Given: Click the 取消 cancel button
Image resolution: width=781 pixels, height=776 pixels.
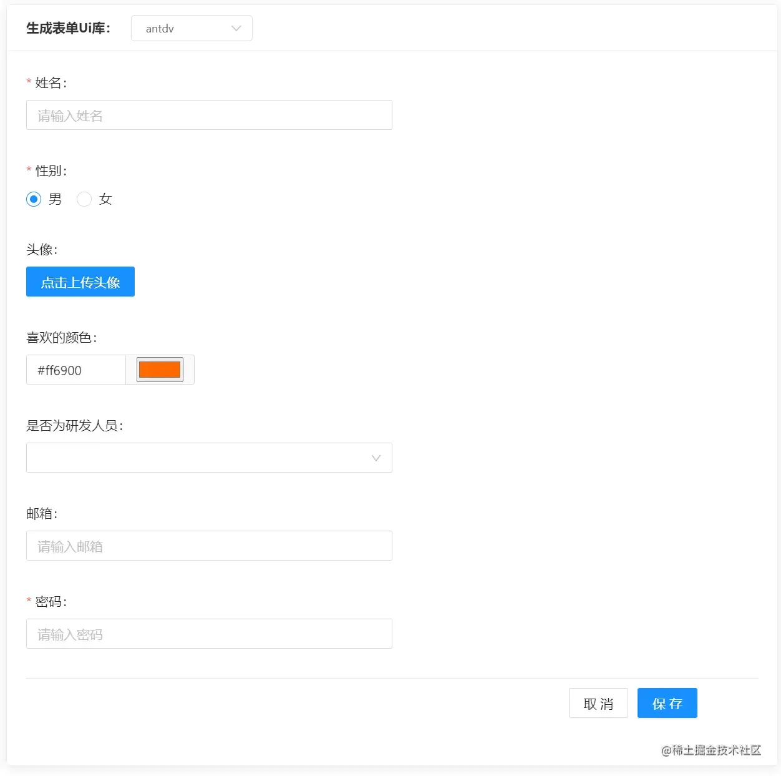Looking at the screenshot, I should coord(598,703).
